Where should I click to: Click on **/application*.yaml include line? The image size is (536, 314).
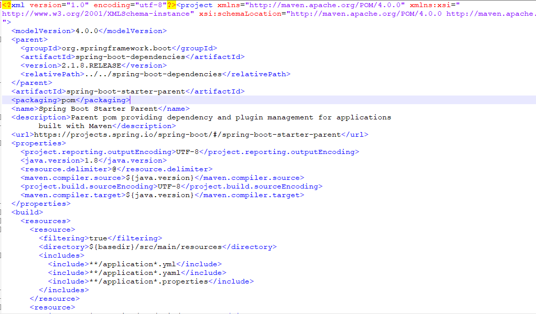tap(137, 273)
